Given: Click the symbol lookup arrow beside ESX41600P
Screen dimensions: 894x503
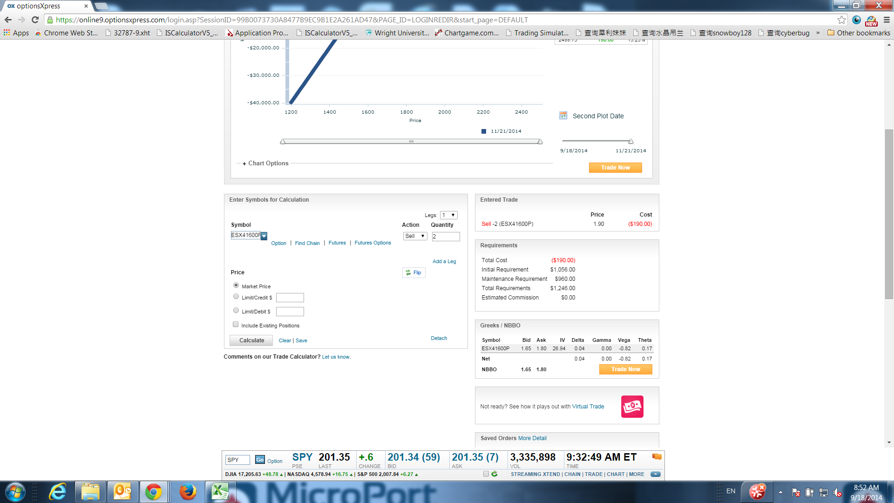Looking at the screenshot, I should click(x=264, y=236).
